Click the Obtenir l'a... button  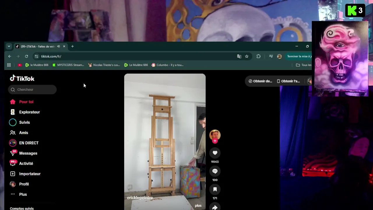(x=288, y=81)
